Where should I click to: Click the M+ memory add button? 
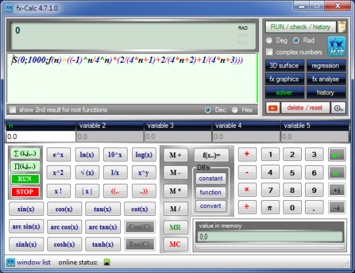coord(176,155)
